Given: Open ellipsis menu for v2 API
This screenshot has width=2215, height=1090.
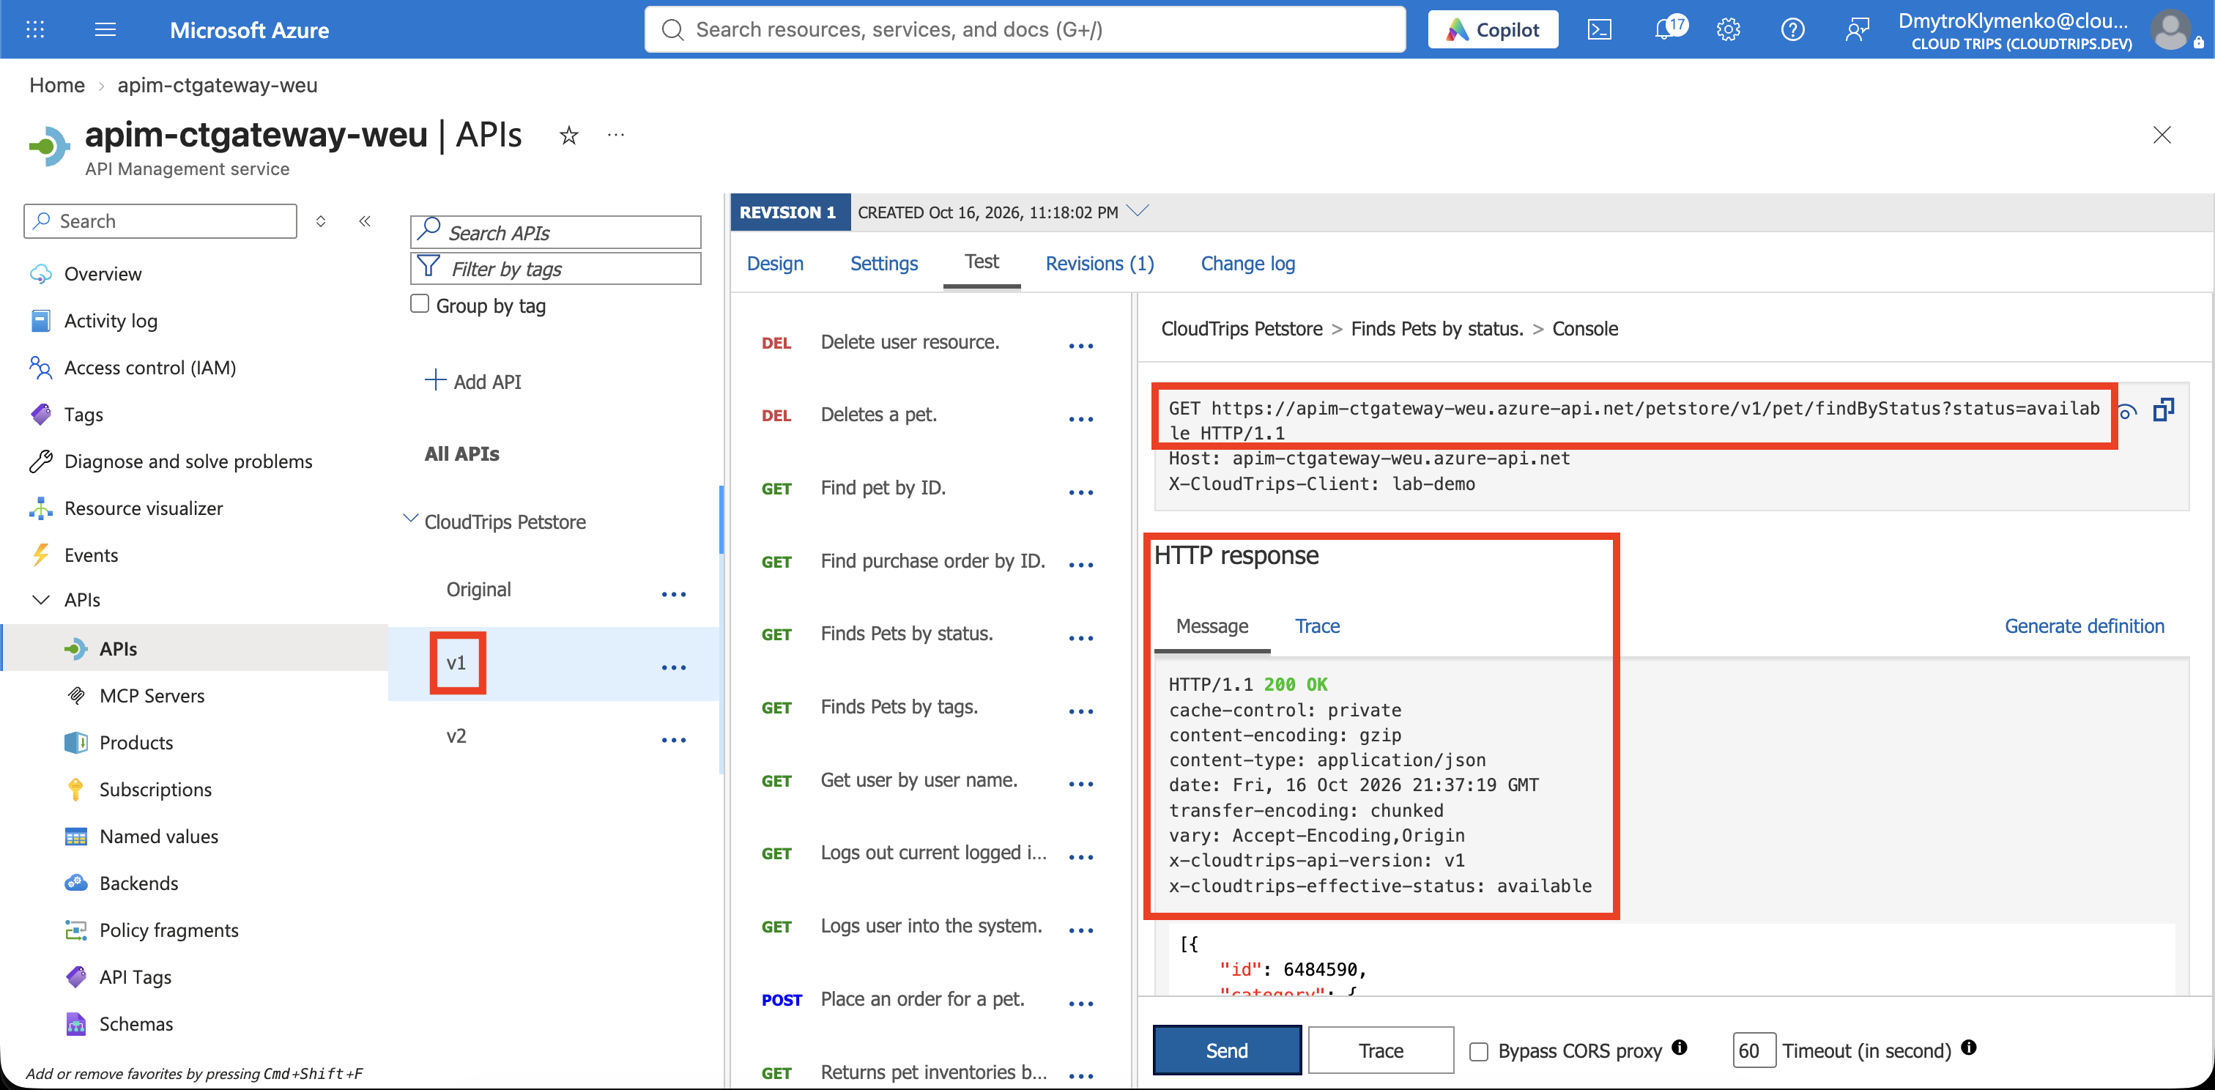Looking at the screenshot, I should (x=673, y=740).
